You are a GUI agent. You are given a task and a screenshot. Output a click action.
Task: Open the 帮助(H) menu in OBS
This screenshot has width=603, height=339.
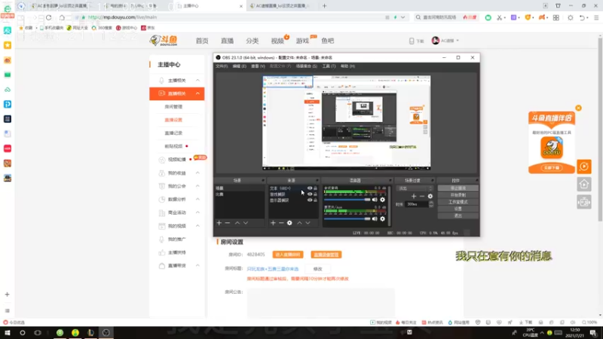point(347,66)
